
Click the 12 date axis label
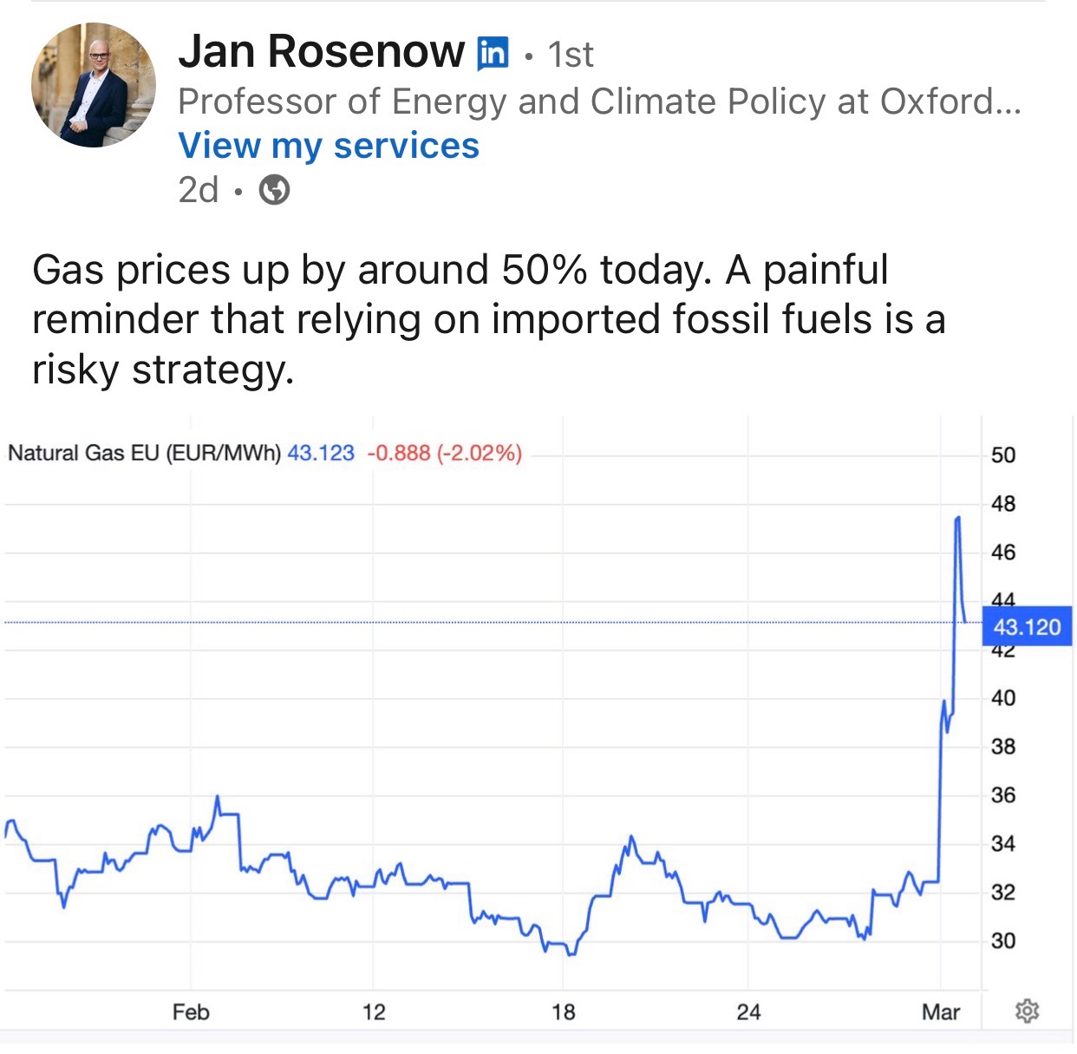374,1011
